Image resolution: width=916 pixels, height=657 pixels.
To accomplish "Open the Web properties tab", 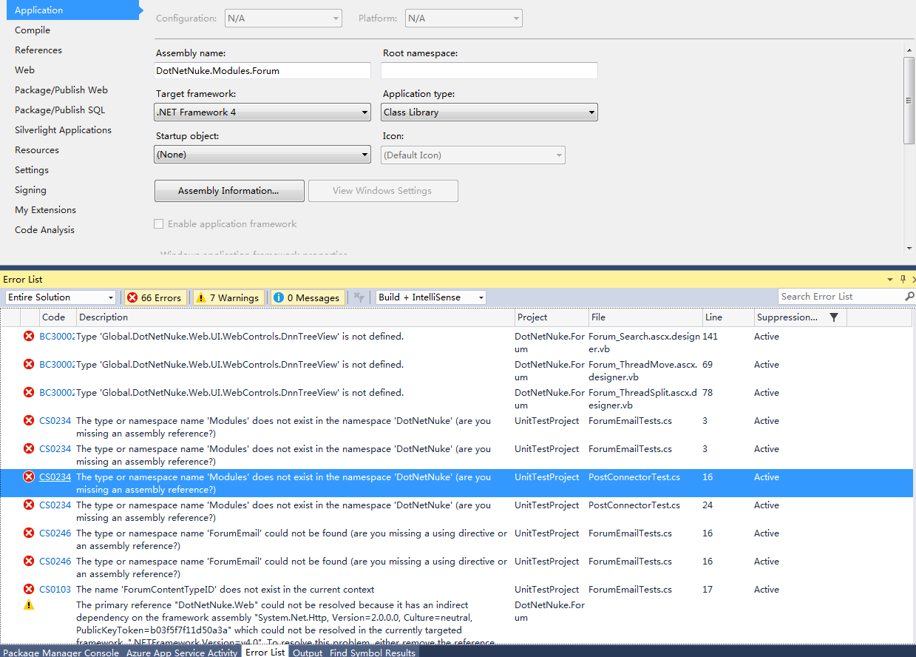I will (x=24, y=70).
